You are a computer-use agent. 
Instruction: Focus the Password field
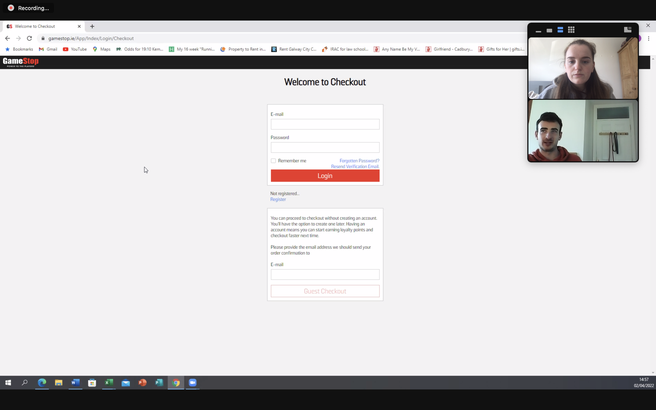pyautogui.click(x=325, y=147)
